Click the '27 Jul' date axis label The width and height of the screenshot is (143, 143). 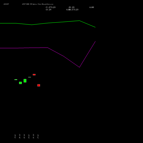coord(38,136)
